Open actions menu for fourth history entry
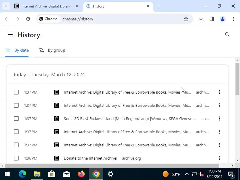This screenshot has height=180, width=240. pyautogui.click(x=219, y=132)
